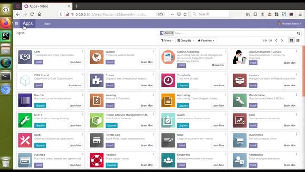Image resolution: width=305 pixels, height=172 pixels.
Task: Open a new browser tab
Action: point(76,6)
